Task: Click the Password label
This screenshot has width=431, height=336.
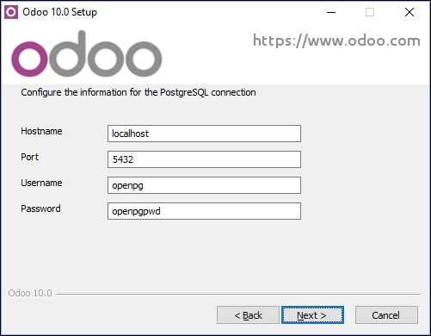Action: coord(40,208)
